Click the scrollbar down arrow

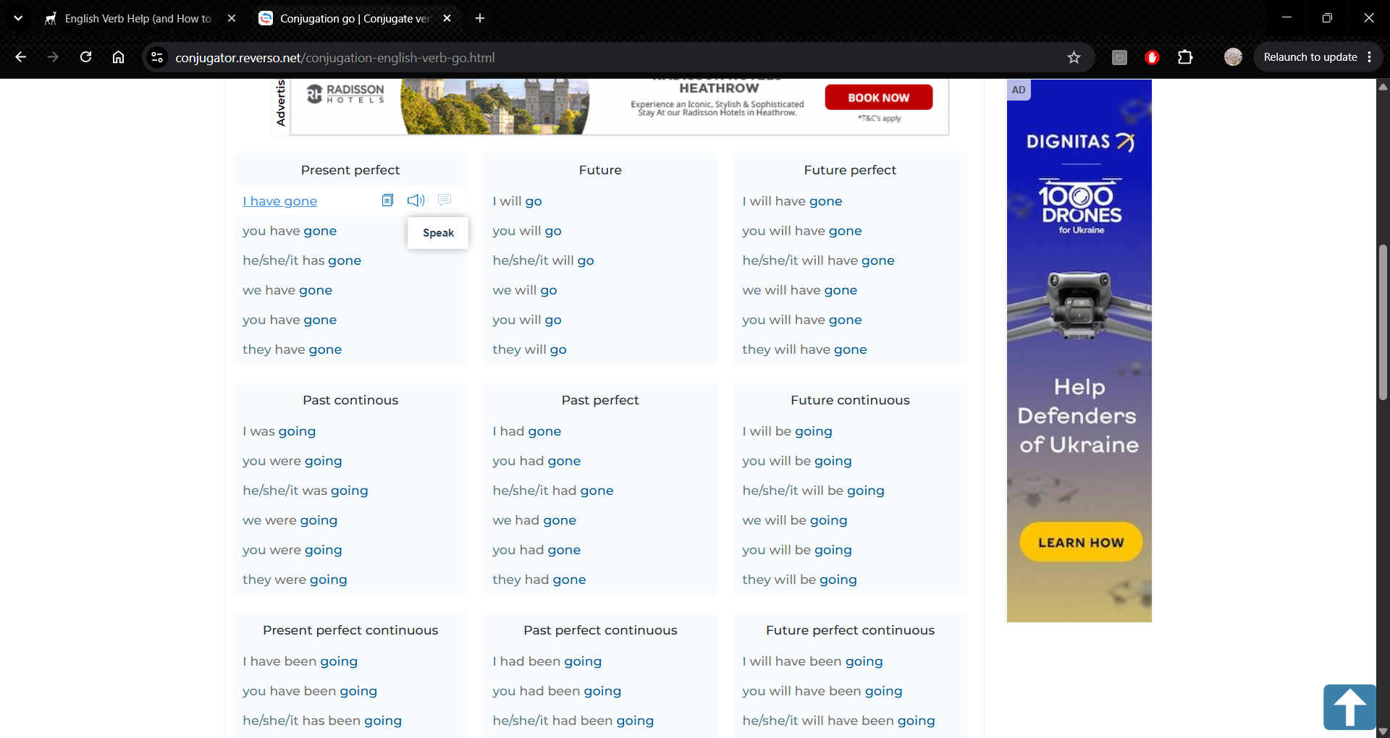tap(1383, 731)
